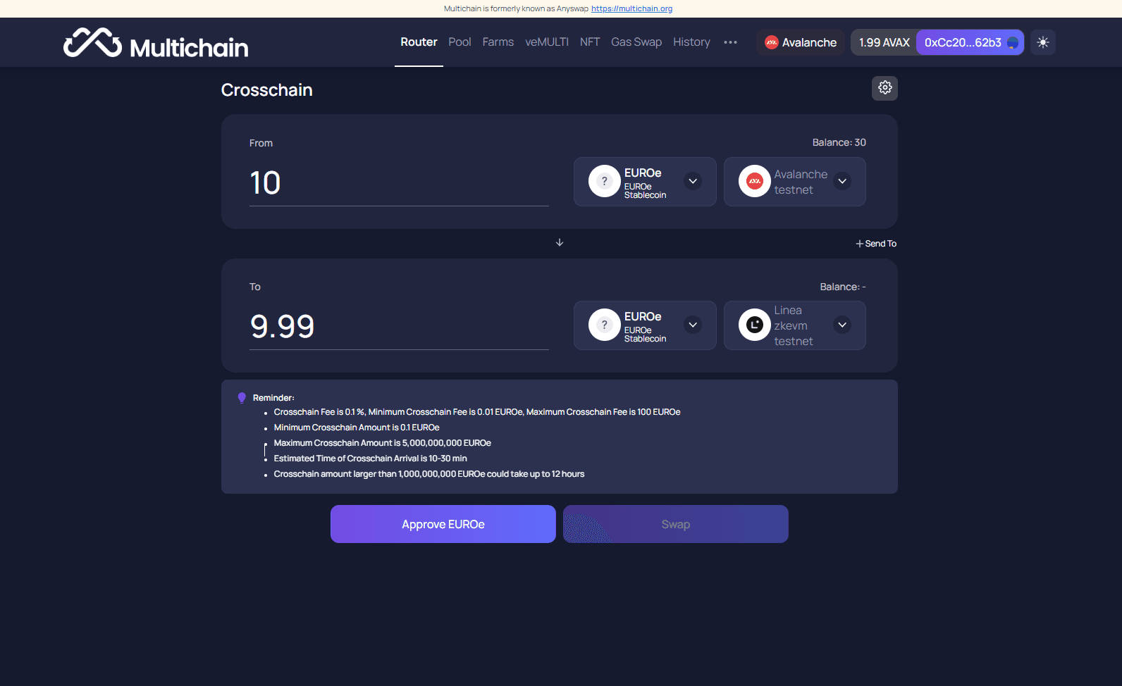Click the 12 hours crosschain warning line

coord(429,474)
